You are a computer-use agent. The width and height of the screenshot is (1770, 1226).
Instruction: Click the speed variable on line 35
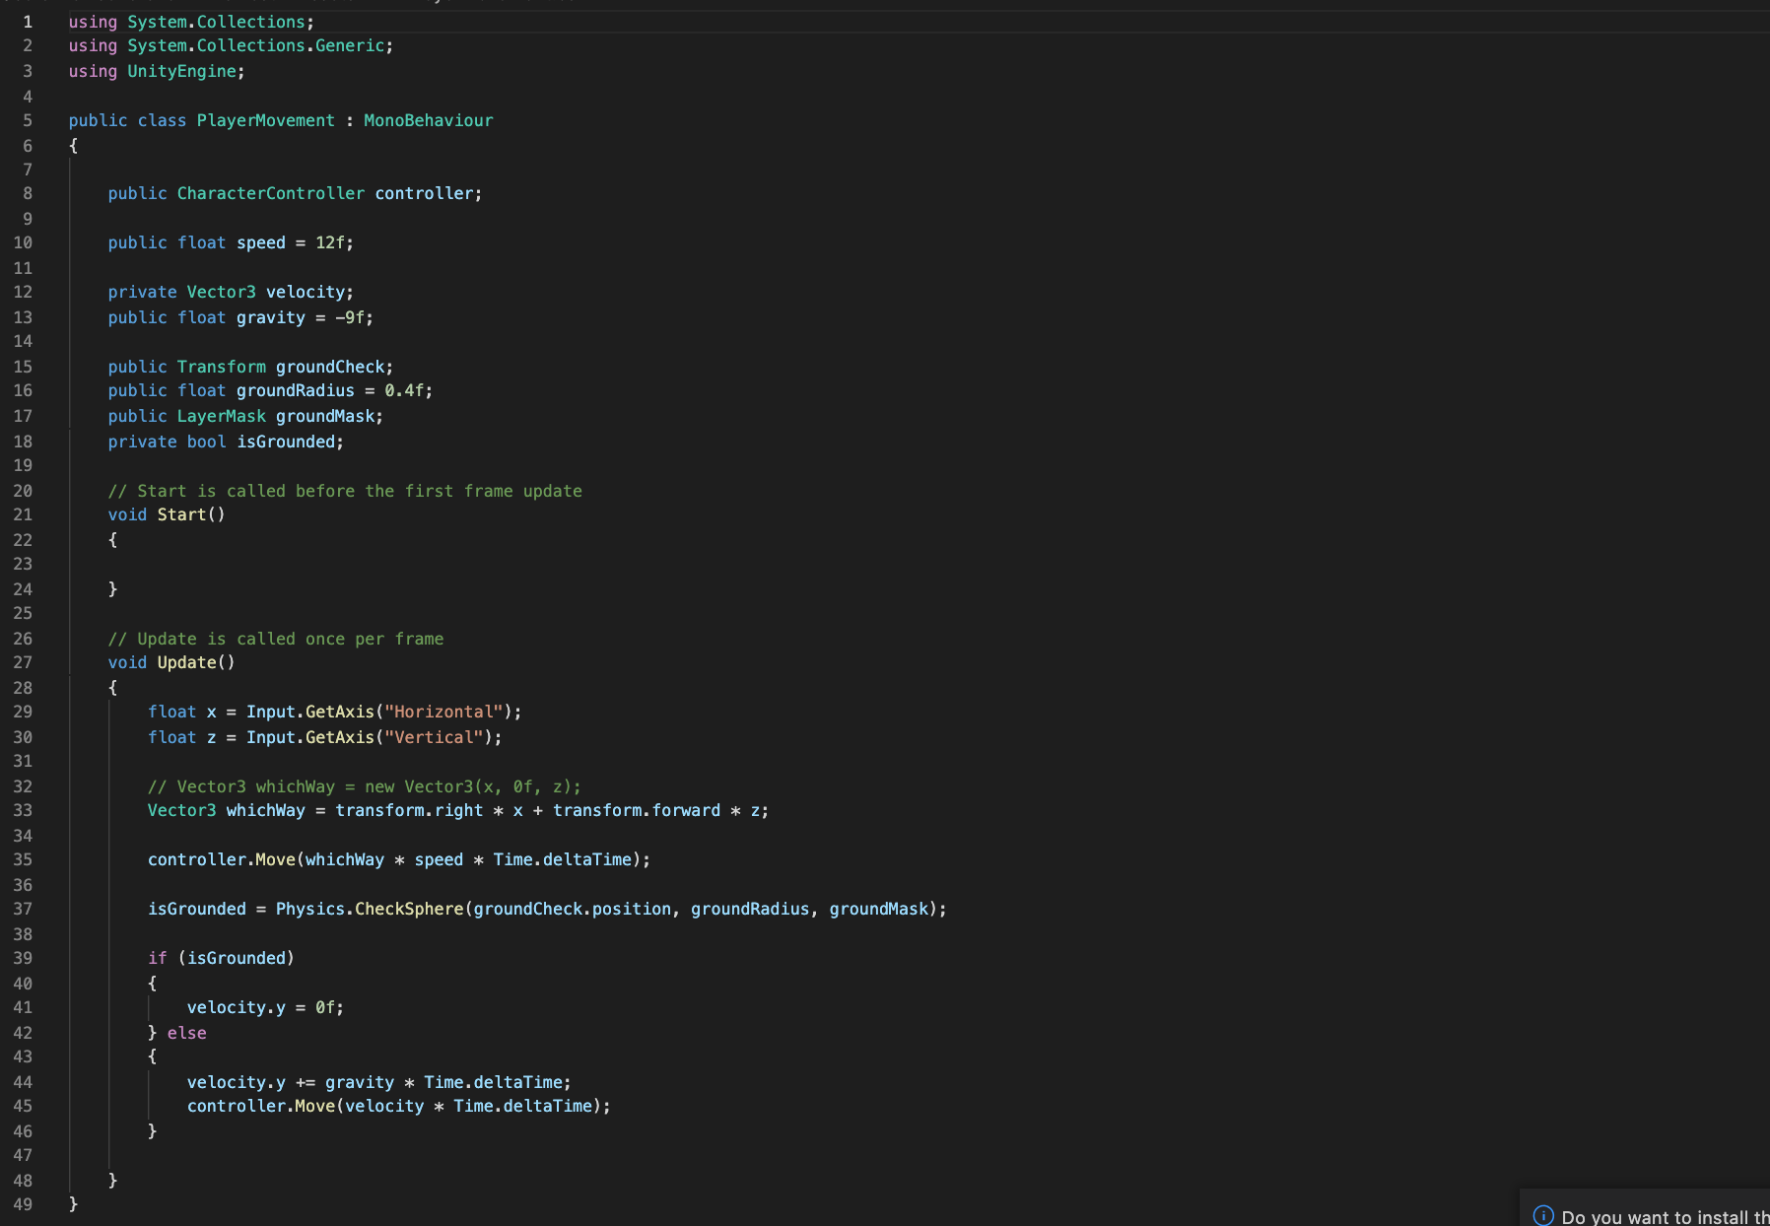point(439,859)
